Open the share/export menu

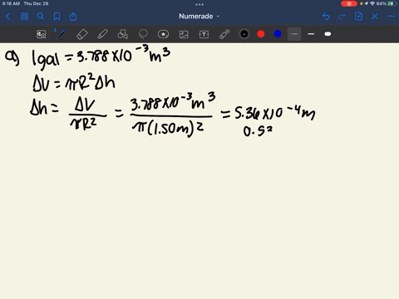pyautogui.click(x=73, y=17)
